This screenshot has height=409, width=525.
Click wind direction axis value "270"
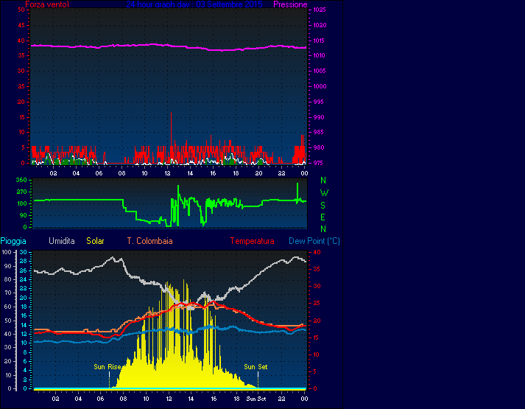tap(21, 192)
